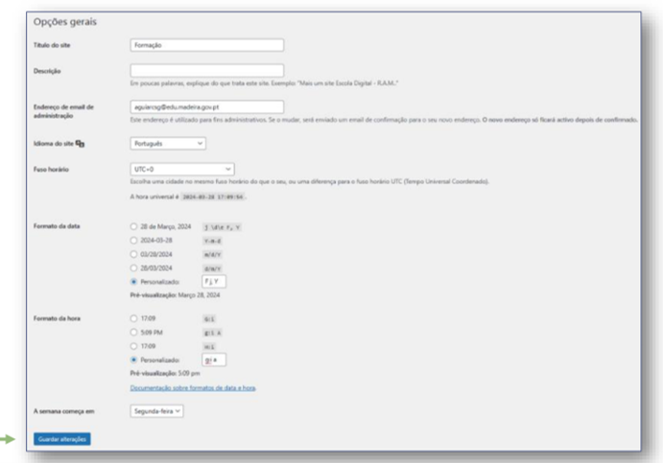Image resolution: width=663 pixels, height=463 pixels.
Task: Click the translation icon beside Idioma do site
Action: (80, 144)
